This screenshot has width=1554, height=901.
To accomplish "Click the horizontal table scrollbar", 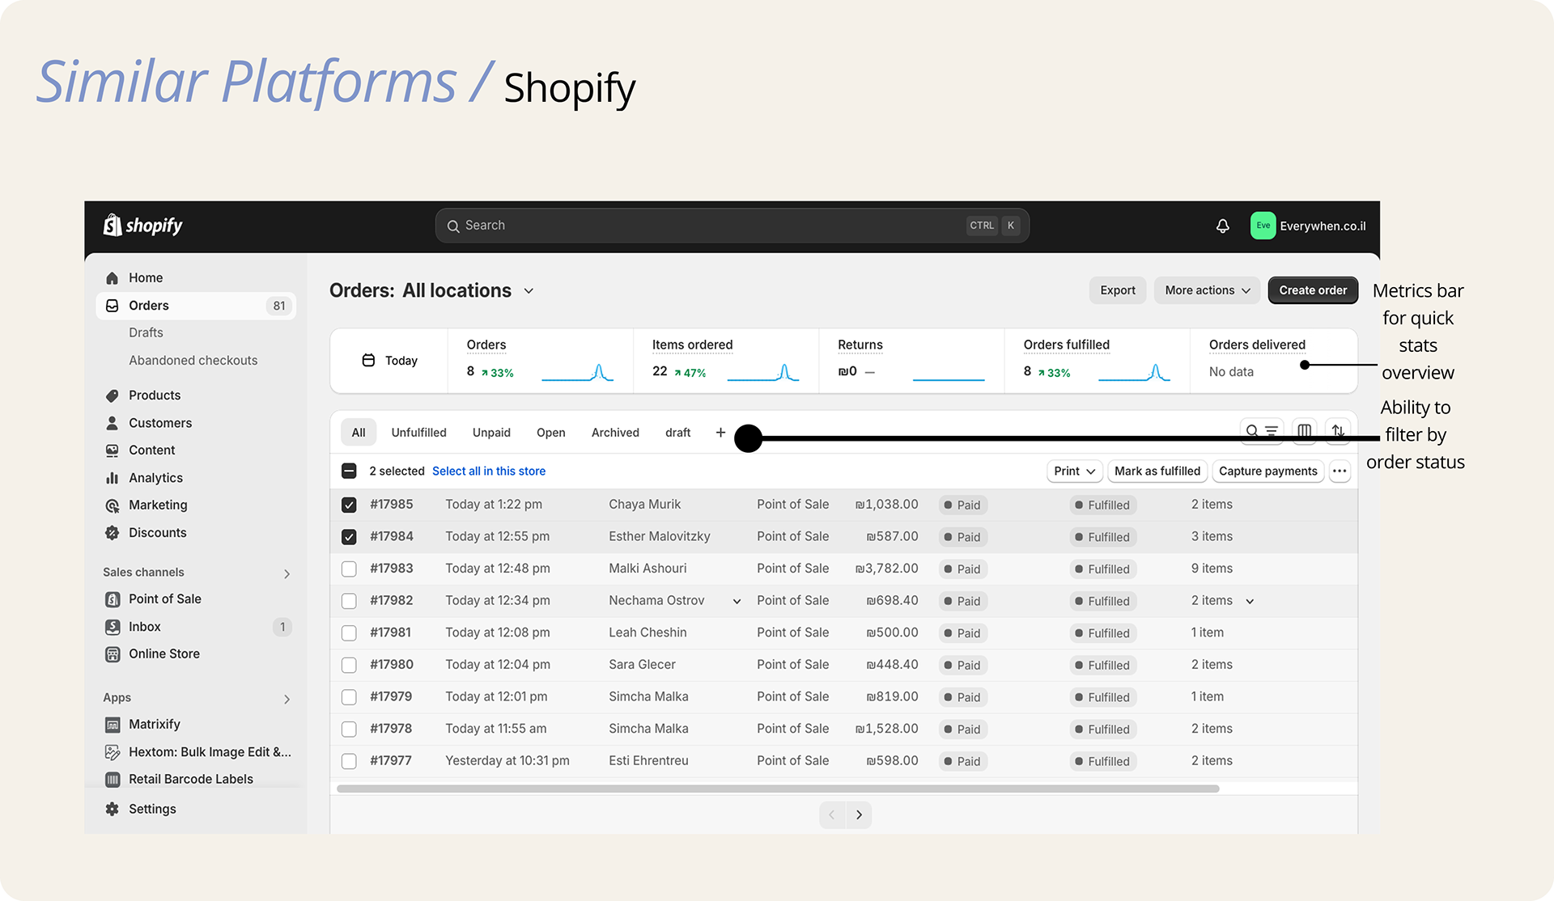I will tap(778, 789).
